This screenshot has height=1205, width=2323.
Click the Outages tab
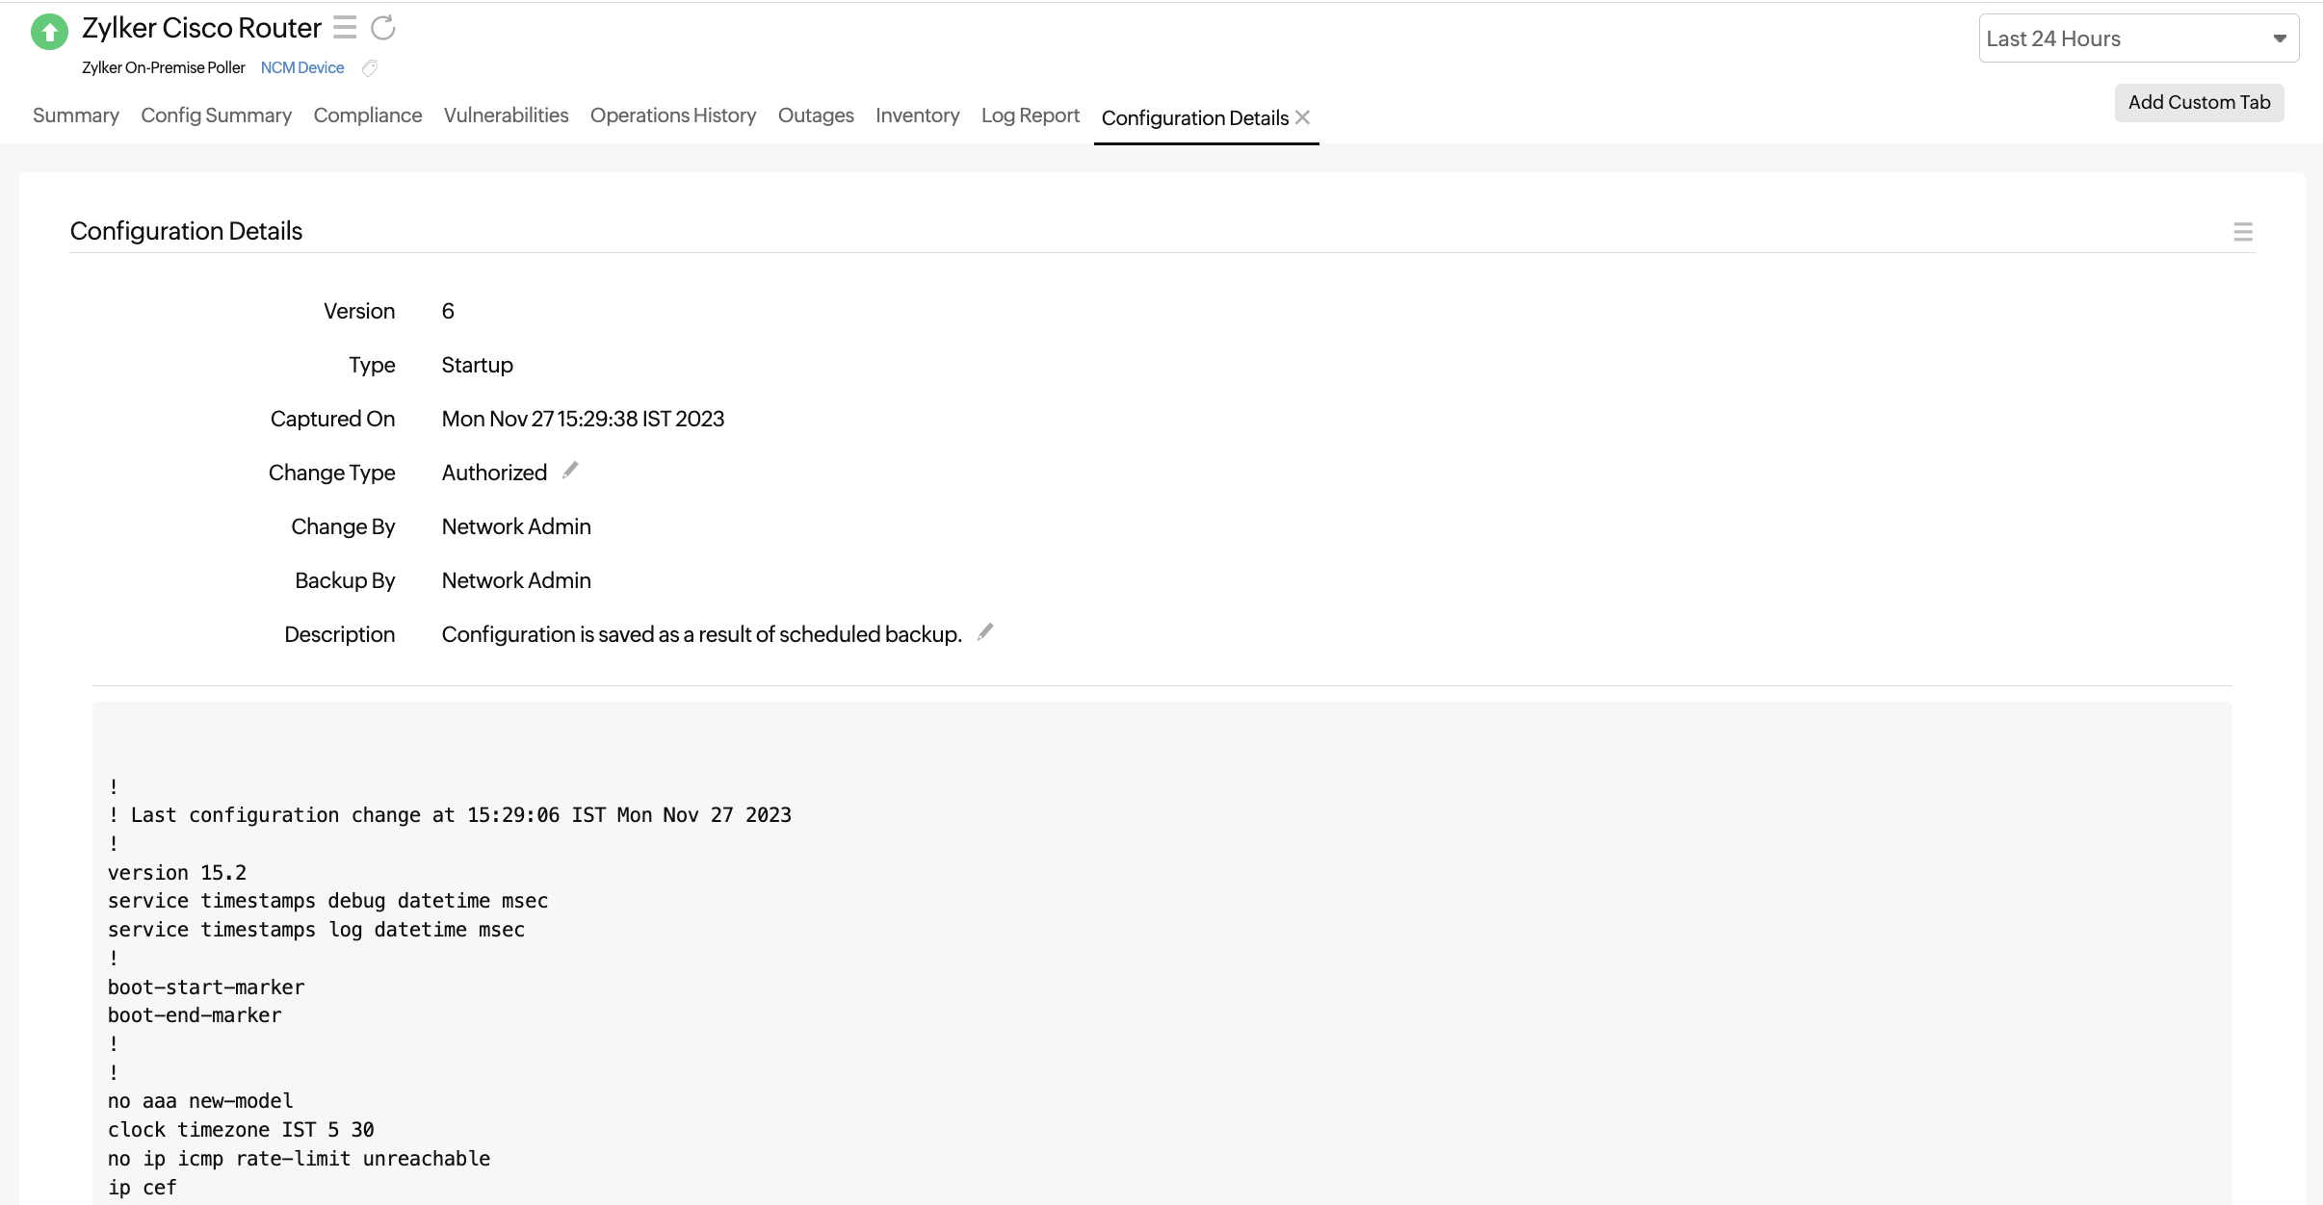click(x=814, y=116)
